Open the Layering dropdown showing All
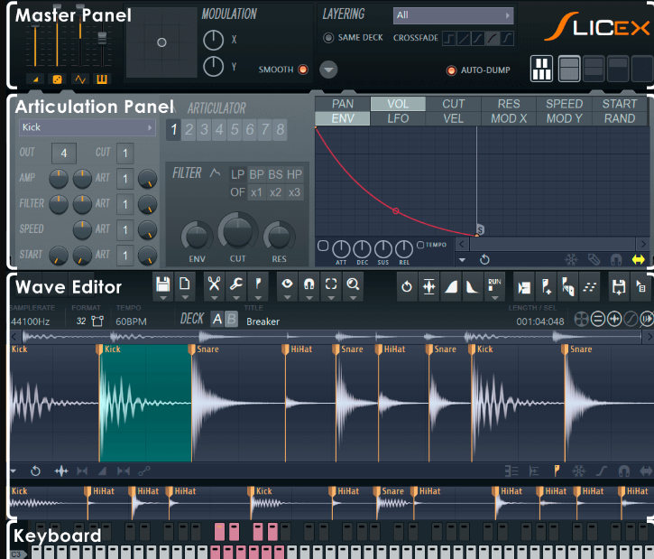 click(x=453, y=15)
